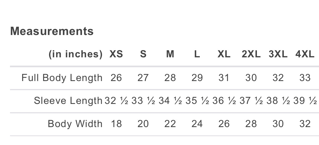Click Full Body Length value for size S
The width and height of the screenshot is (319, 145).
tap(143, 78)
